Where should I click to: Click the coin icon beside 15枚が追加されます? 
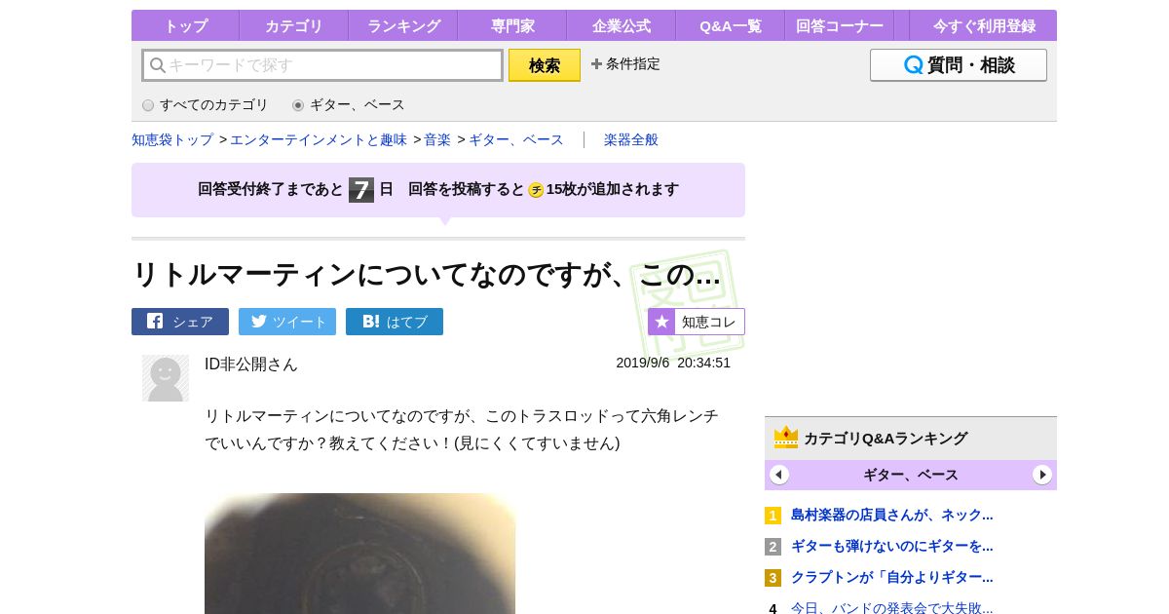(x=536, y=190)
